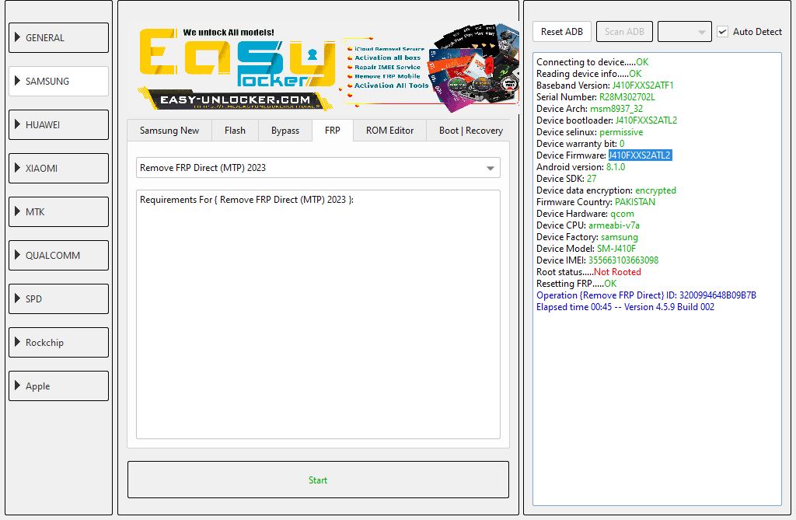Click the Device warranty bit value 0

pos(622,144)
